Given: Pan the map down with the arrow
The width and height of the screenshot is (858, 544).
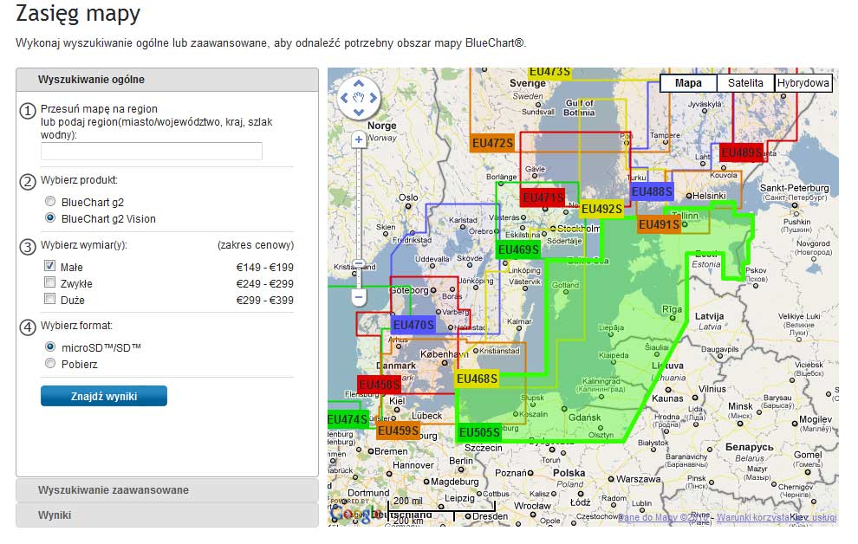Looking at the screenshot, I should 359,113.
